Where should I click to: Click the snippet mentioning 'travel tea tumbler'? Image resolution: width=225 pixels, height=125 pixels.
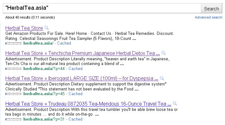pos(91,112)
